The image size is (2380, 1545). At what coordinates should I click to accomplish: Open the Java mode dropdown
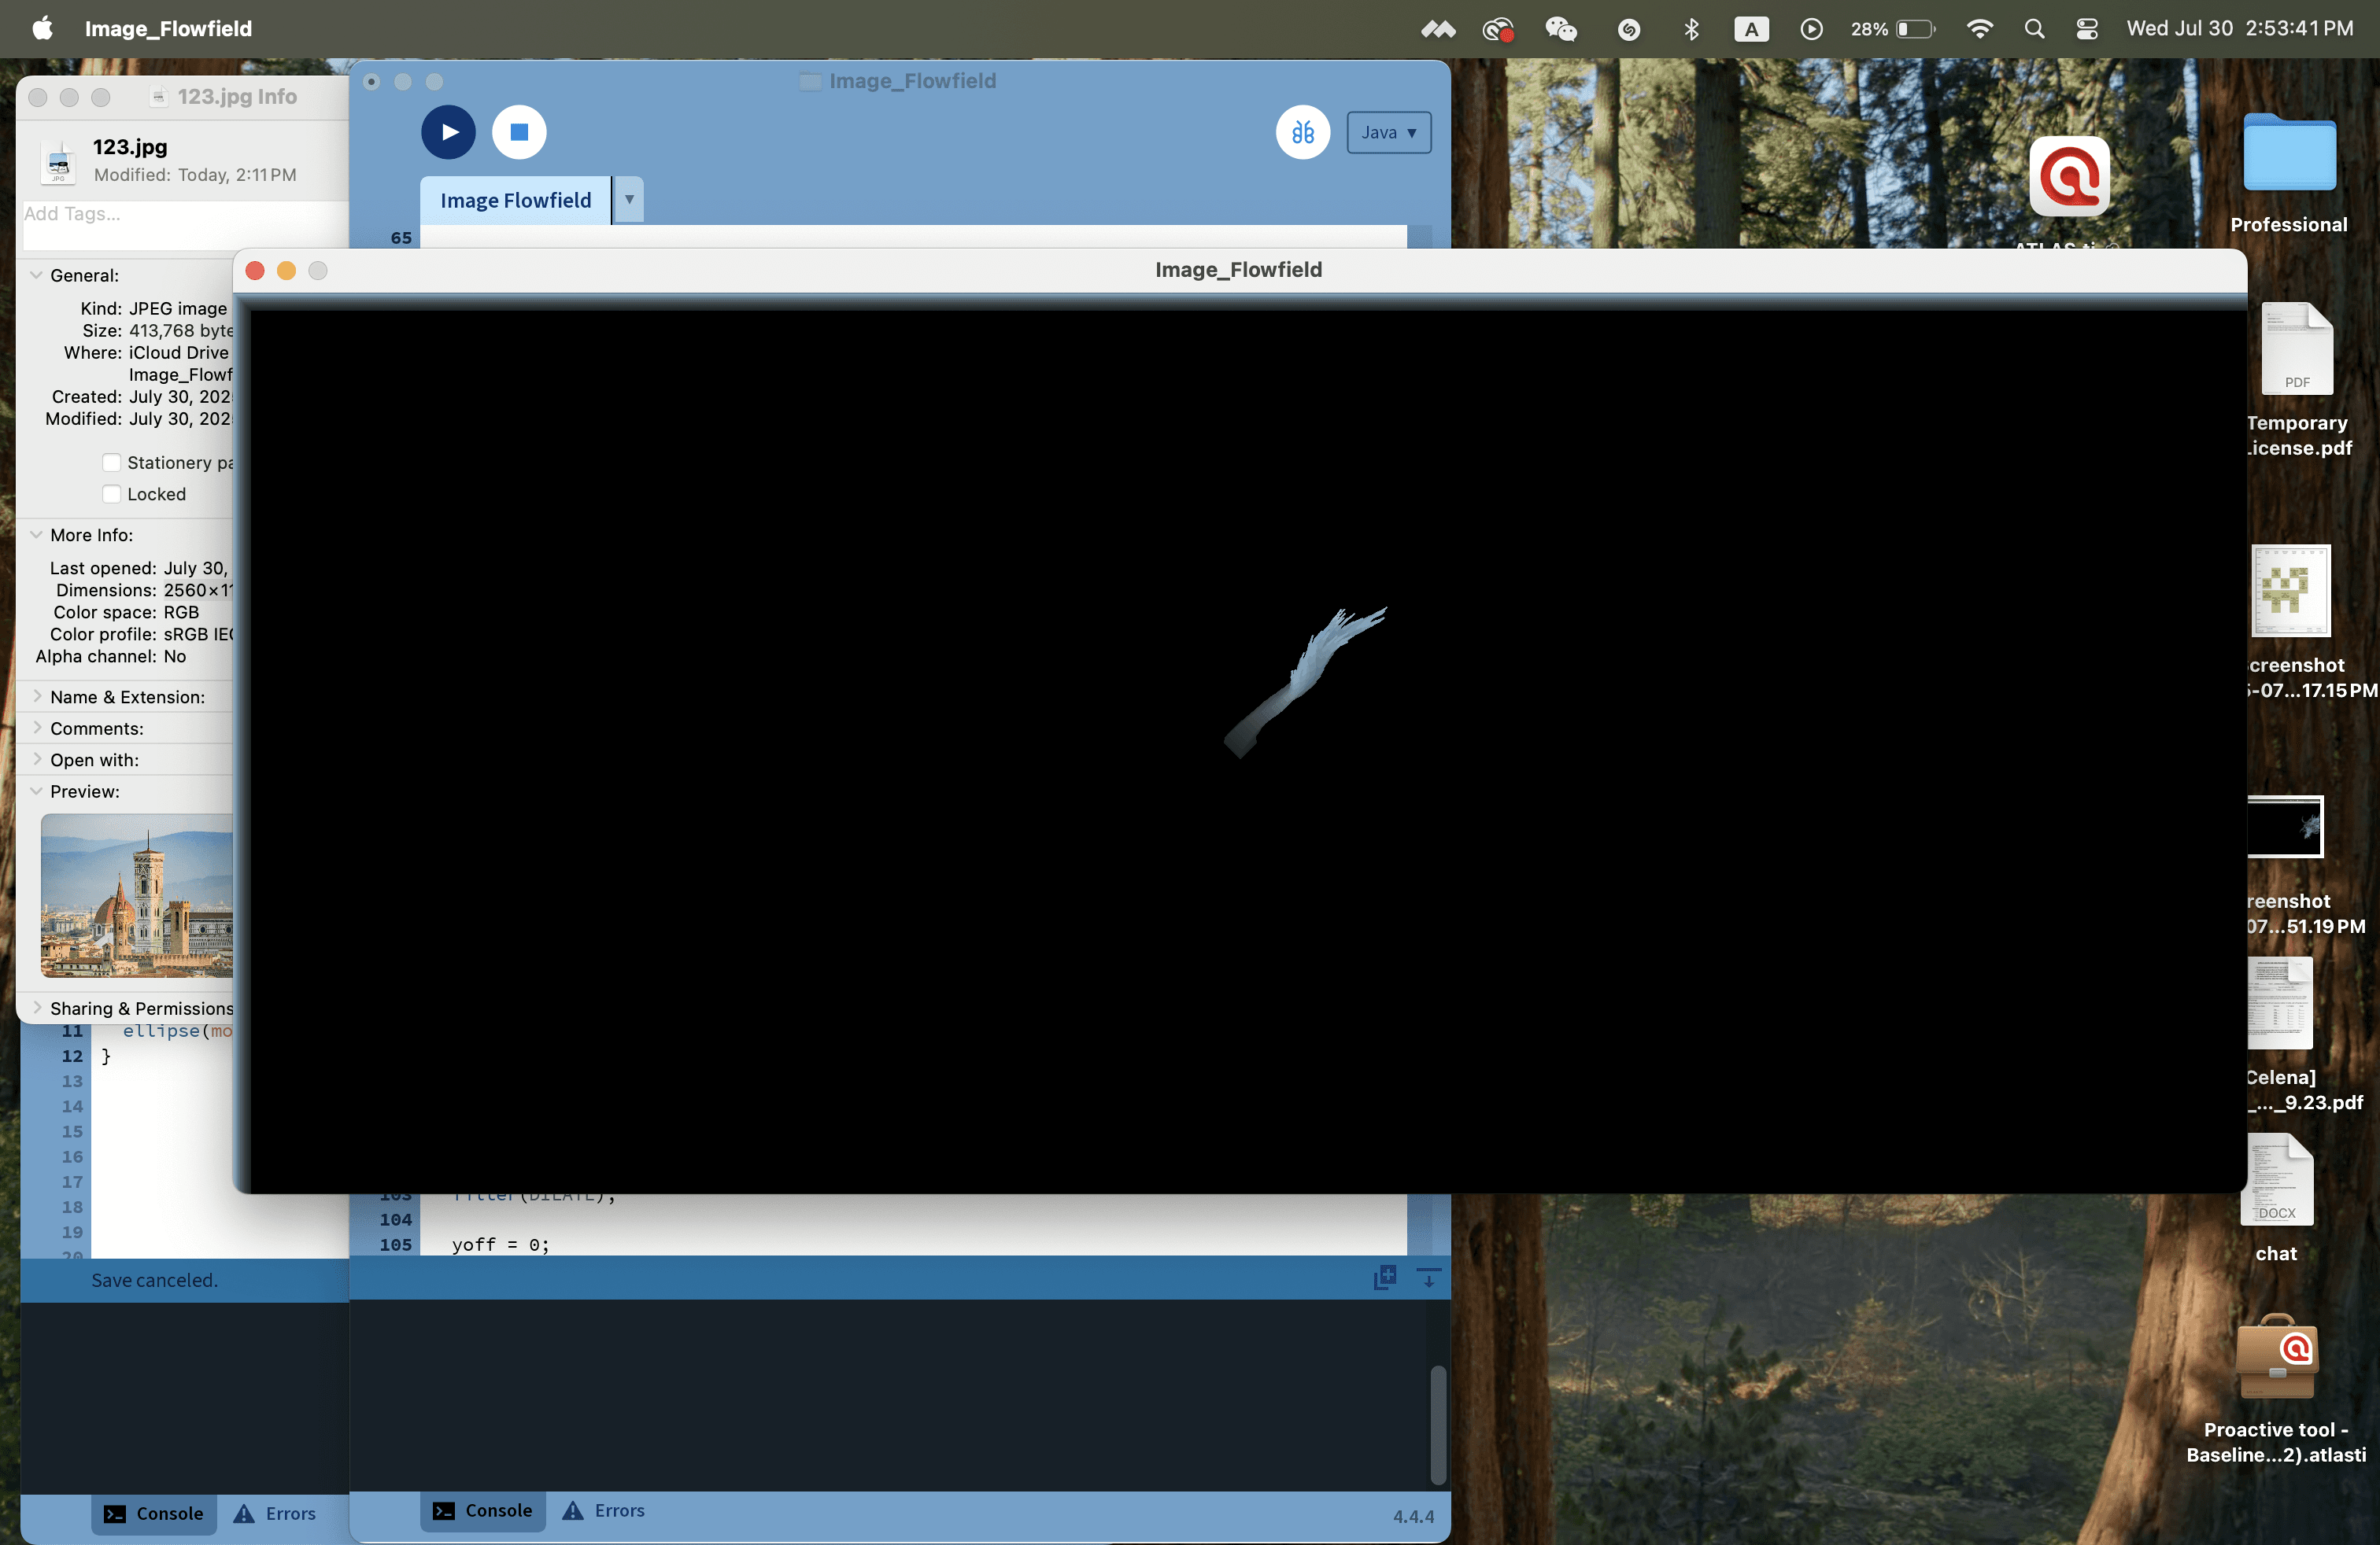pos(1388,132)
